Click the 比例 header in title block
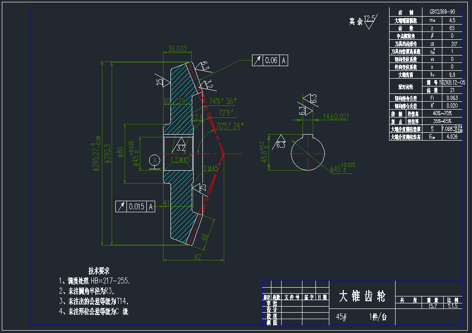Image resolution: width=472 pixels, height=333 pixels. click(x=453, y=300)
